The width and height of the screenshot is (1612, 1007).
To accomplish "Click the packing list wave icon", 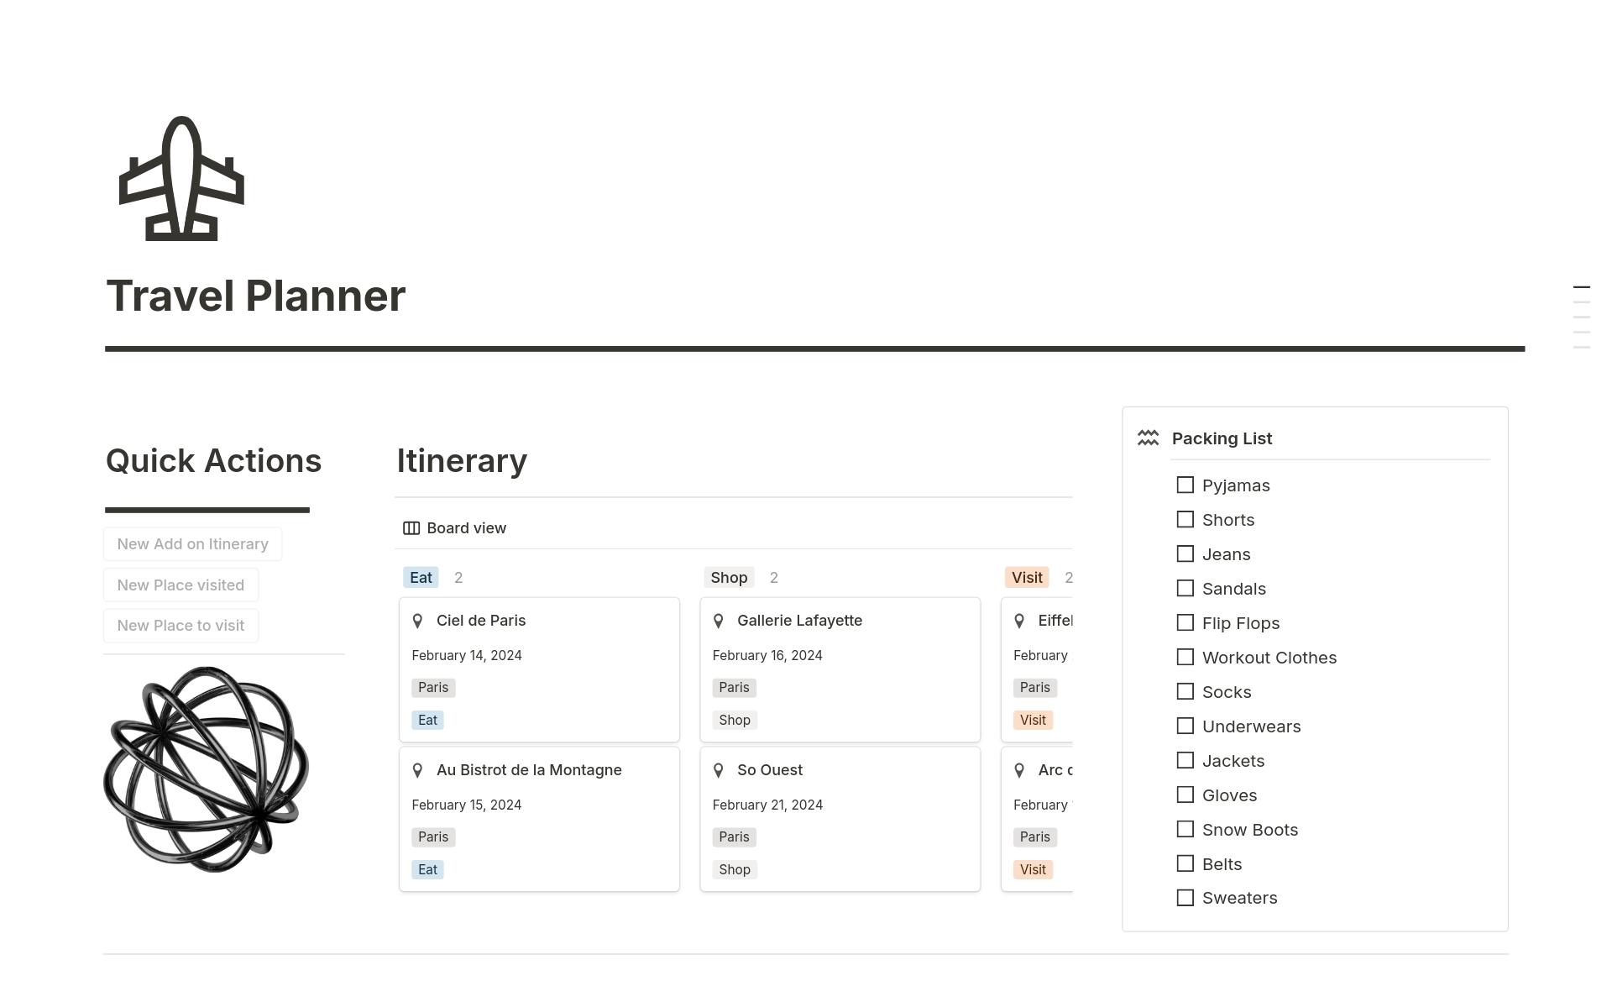I will coord(1149,438).
